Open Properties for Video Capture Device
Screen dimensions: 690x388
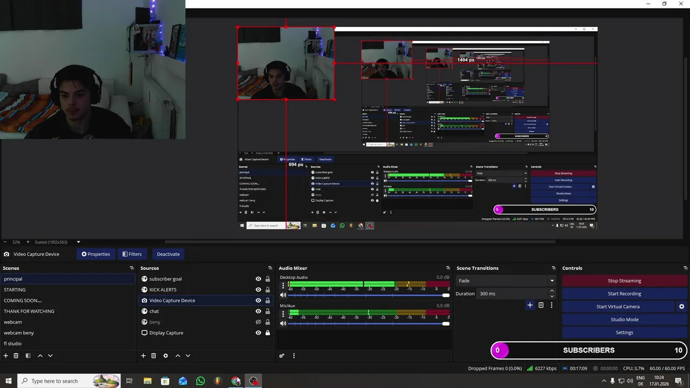pyautogui.click(x=95, y=254)
